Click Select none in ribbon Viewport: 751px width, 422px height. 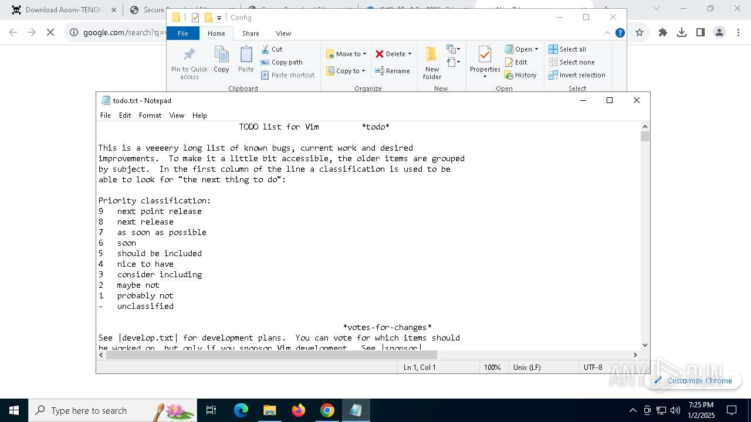click(571, 62)
